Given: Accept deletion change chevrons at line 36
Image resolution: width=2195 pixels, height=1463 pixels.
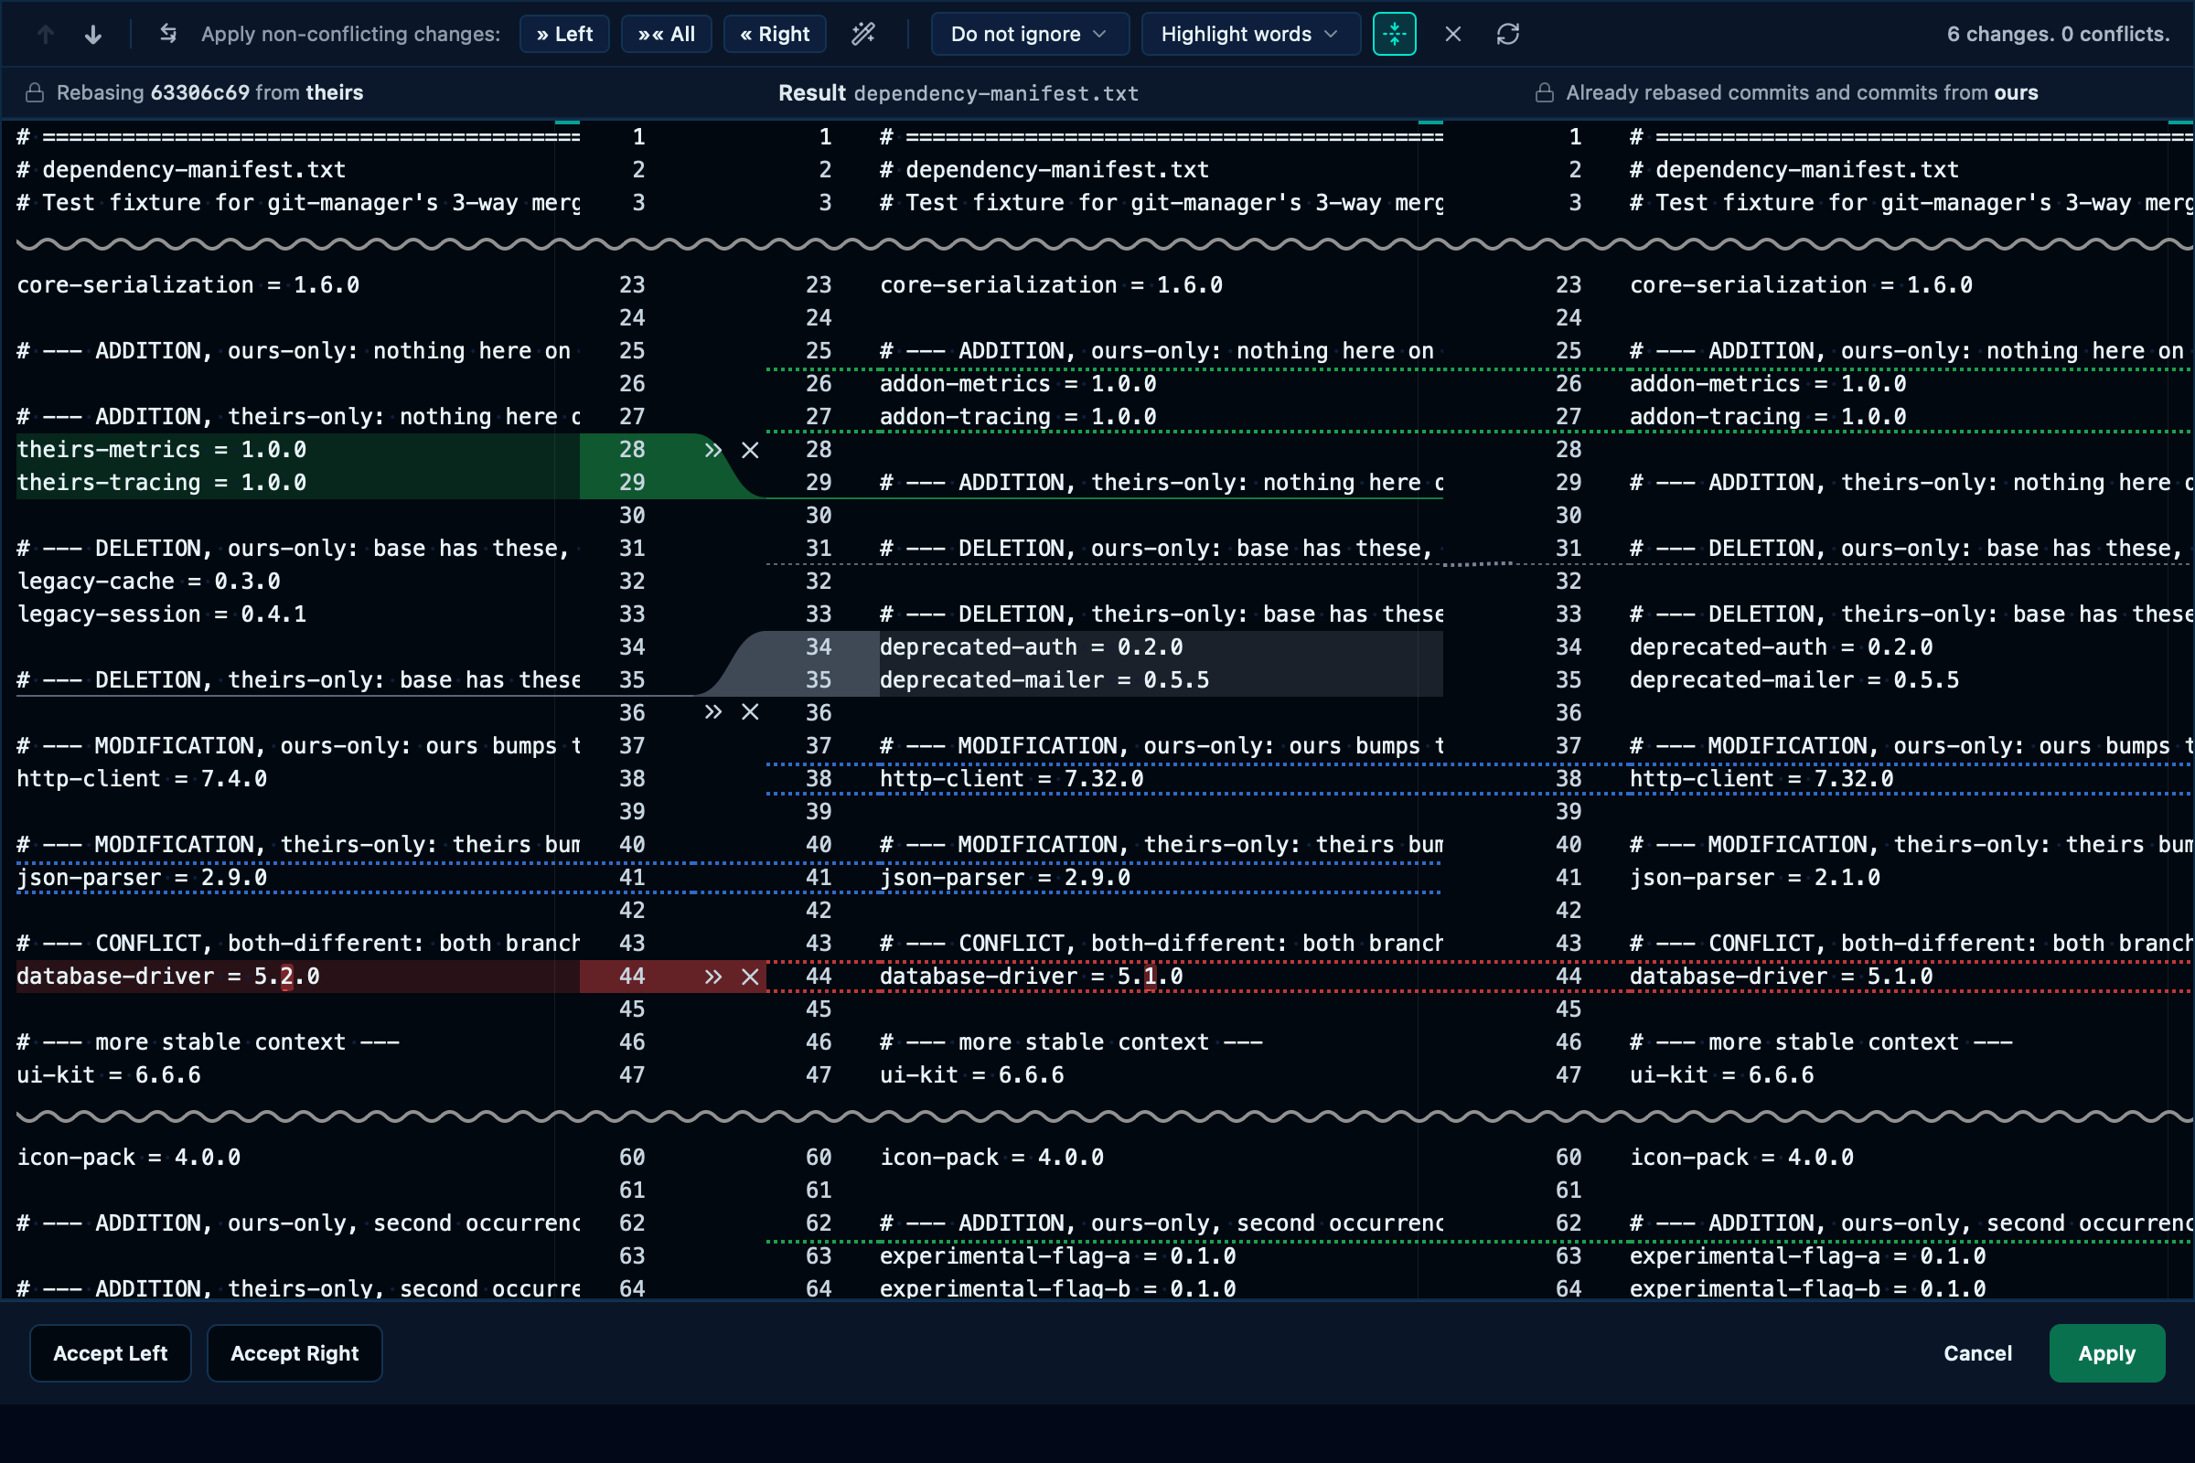Looking at the screenshot, I should (713, 713).
